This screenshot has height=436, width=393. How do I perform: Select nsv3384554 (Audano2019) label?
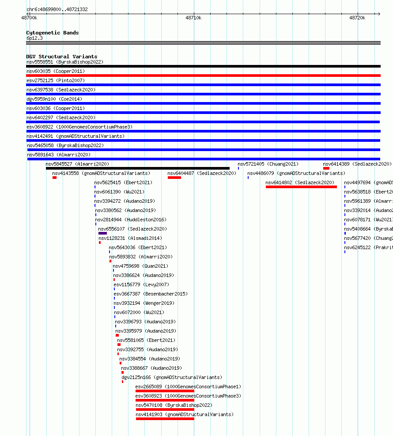[x=150, y=359]
